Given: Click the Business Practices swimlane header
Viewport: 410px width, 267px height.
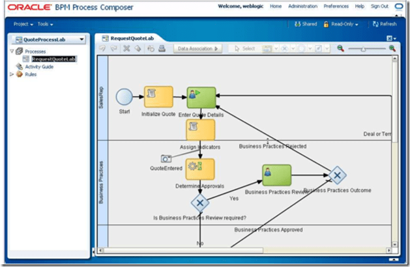Looking at the screenshot, I should pyautogui.click(x=102, y=182).
